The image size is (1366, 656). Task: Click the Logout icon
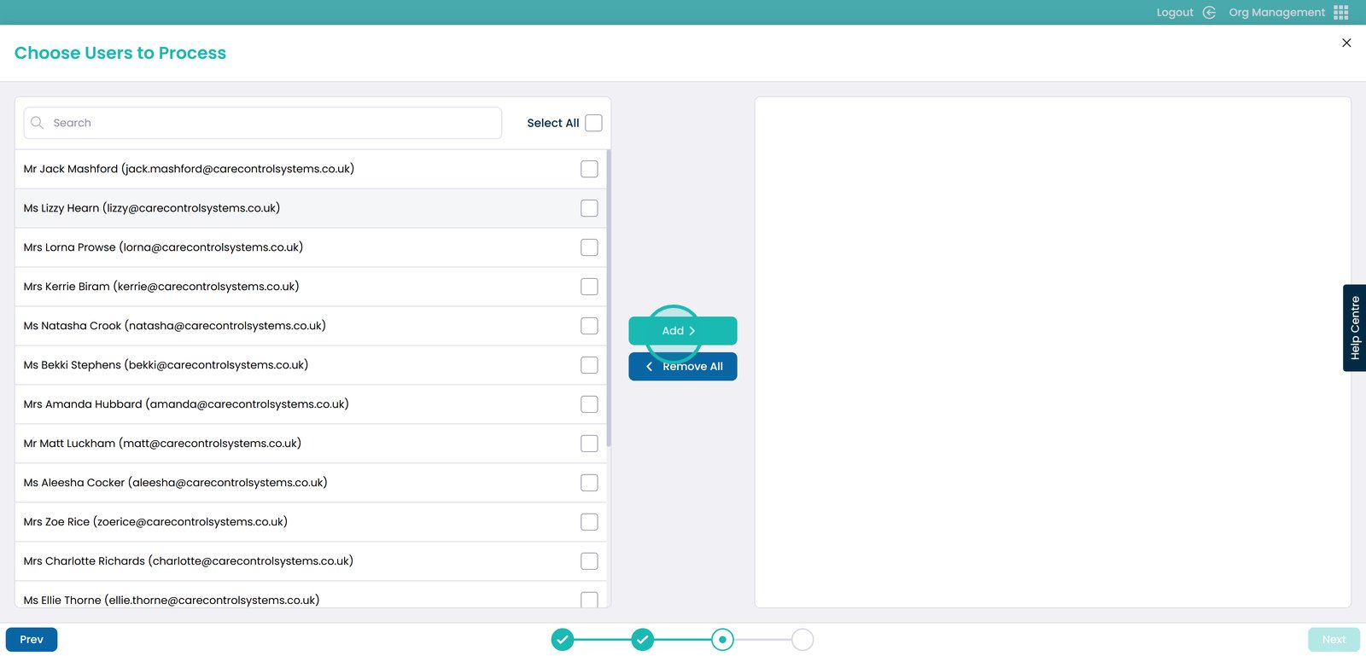(x=1209, y=12)
